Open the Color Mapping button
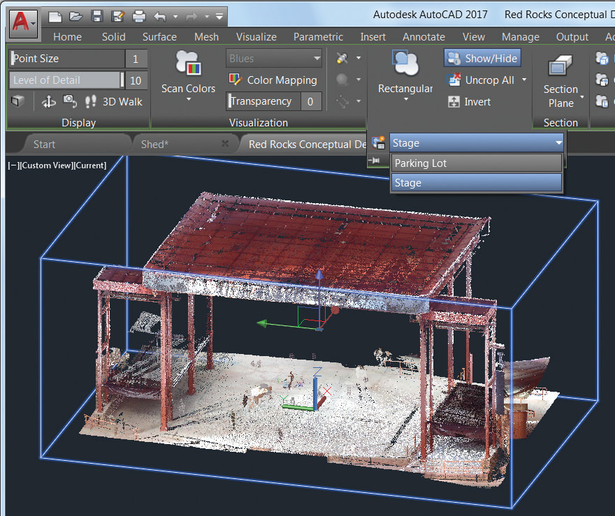 tap(273, 80)
